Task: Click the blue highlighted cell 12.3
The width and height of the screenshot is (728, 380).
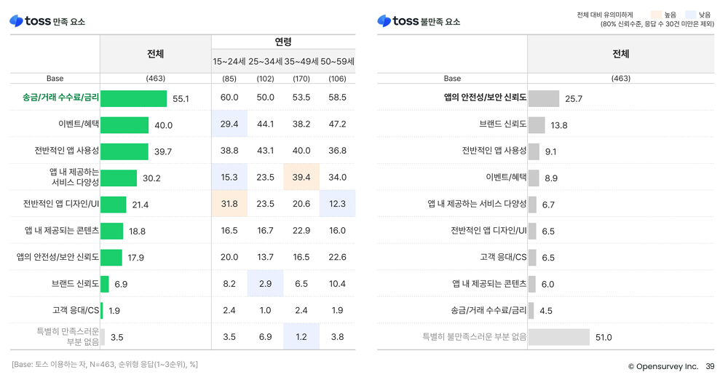Action: click(x=337, y=204)
